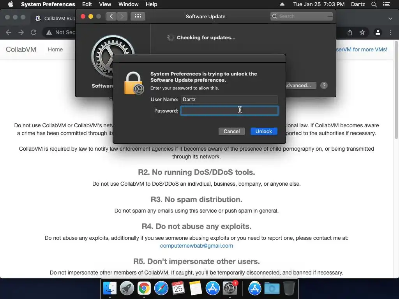Share the page in Chrome
The height and width of the screenshot is (299, 399).
coord(350,32)
